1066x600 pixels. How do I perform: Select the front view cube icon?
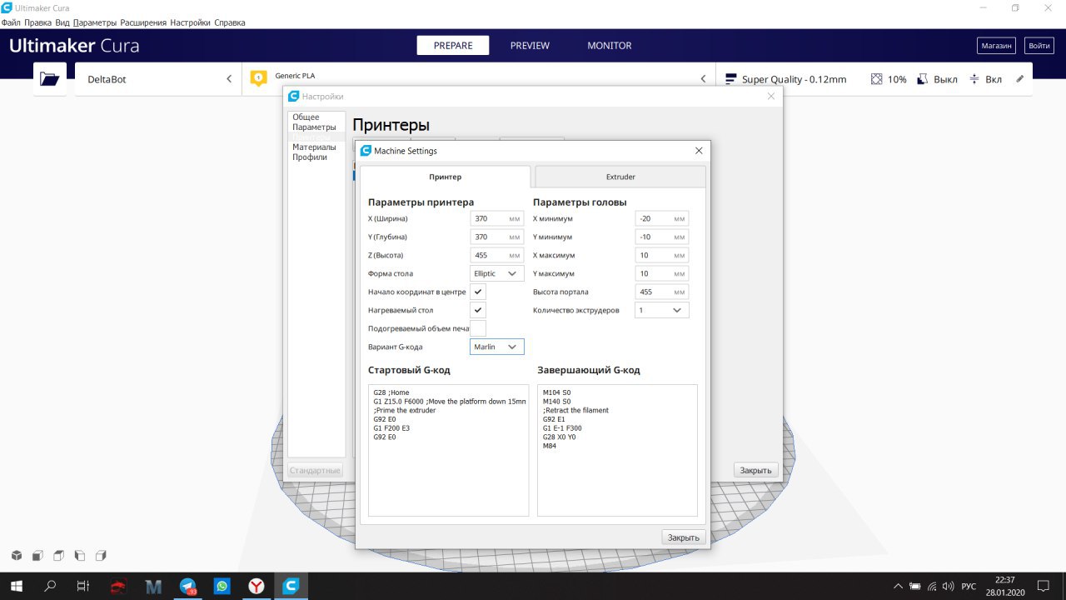[37, 555]
